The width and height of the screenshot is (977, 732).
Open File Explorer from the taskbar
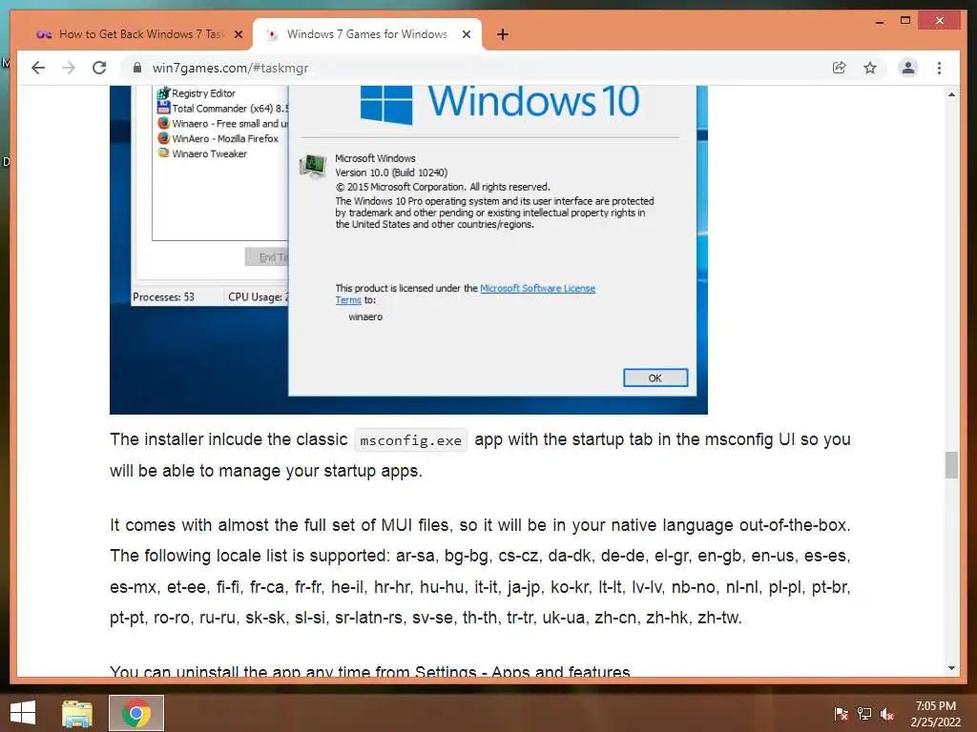(x=77, y=713)
